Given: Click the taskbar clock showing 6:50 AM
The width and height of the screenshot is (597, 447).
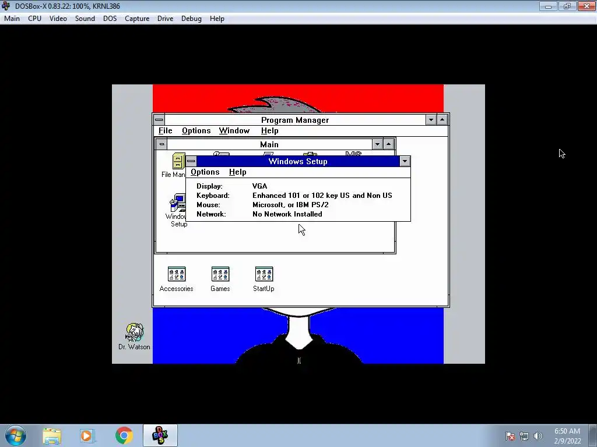Looking at the screenshot, I should pyautogui.click(x=567, y=431).
